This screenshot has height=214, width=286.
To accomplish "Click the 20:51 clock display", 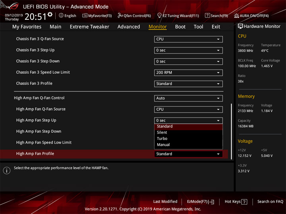I will click(36, 17).
